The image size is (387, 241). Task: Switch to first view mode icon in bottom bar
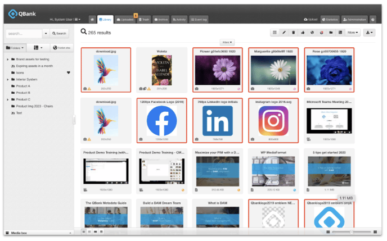coord(84,232)
